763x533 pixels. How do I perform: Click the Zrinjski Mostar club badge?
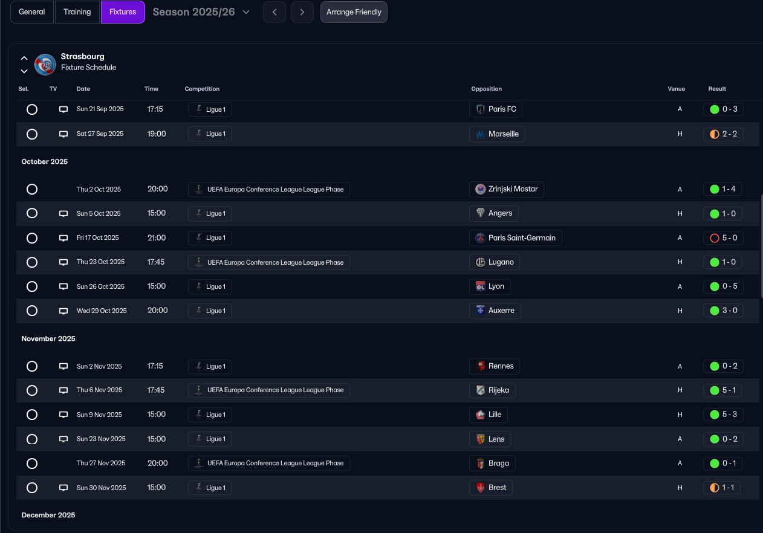click(x=481, y=189)
